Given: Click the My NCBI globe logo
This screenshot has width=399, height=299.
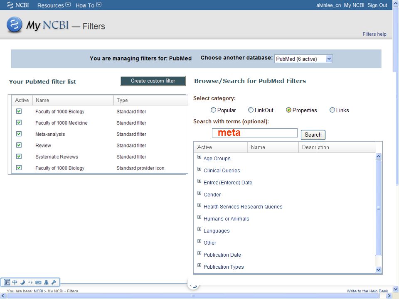Looking at the screenshot, I should click(15, 25).
